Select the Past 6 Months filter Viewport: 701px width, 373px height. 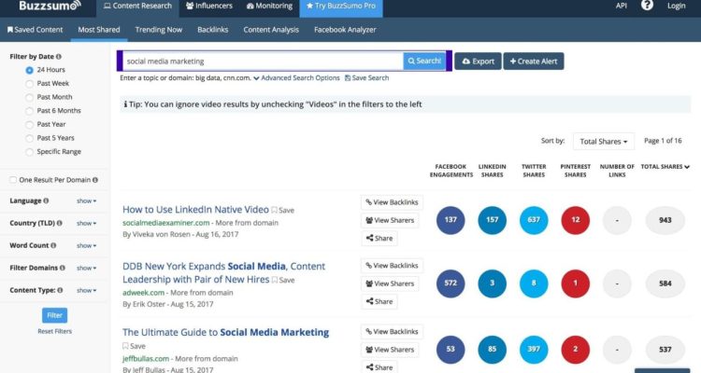pyautogui.click(x=30, y=111)
